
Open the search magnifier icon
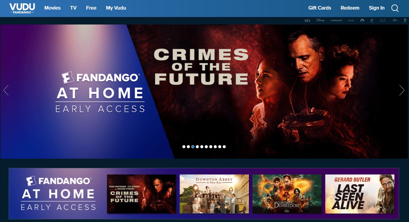(x=395, y=8)
